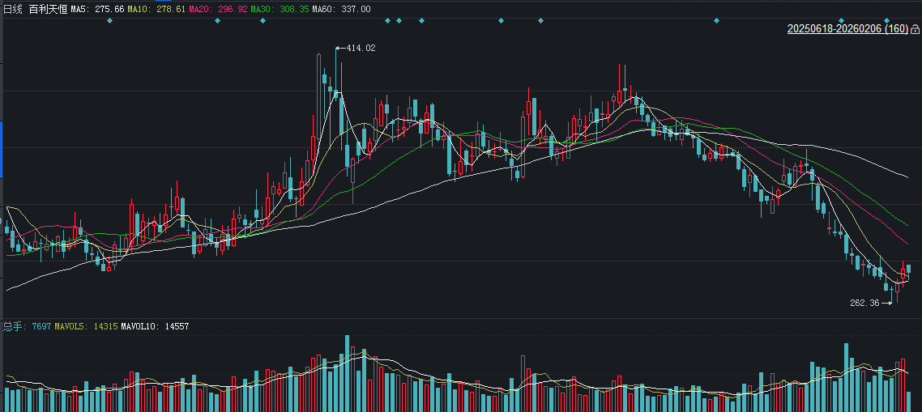Click the lock icon beside the date range
This screenshot has width=922, height=412.
[915, 29]
